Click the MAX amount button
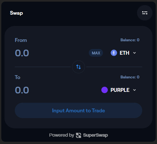 pyautogui.click(x=96, y=53)
